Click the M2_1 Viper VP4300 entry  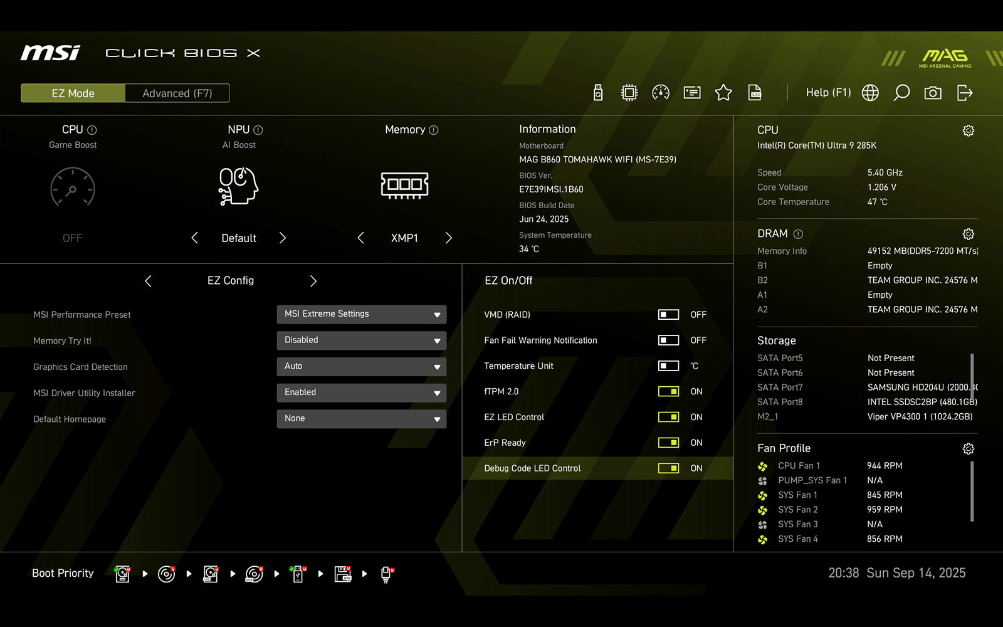point(866,417)
